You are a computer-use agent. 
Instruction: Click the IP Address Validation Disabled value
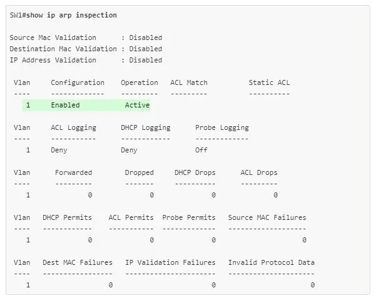coord(146,60)
